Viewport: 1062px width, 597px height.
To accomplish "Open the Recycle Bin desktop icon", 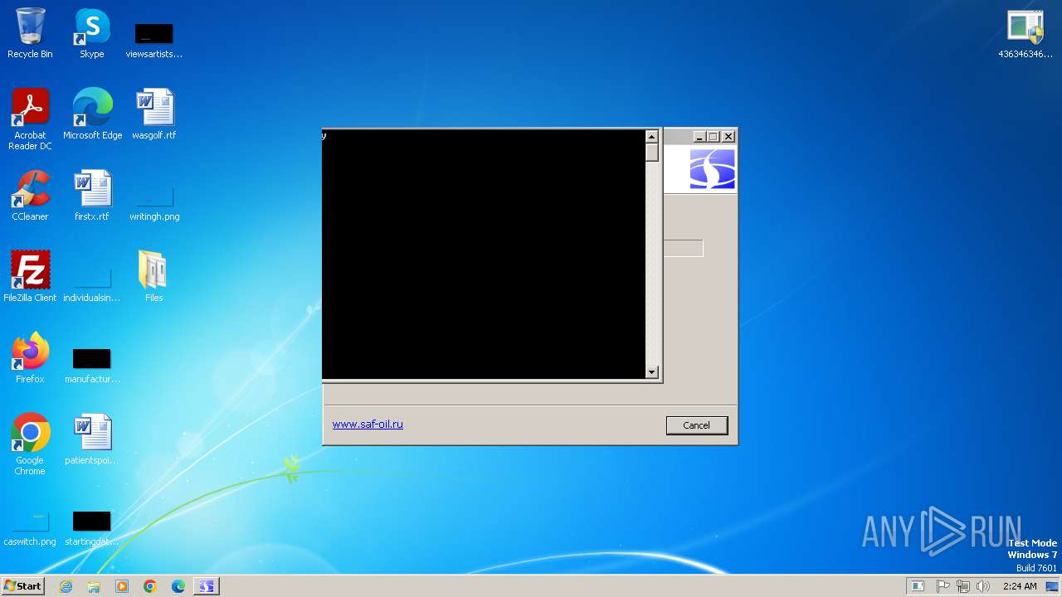I will (x=30, y=33).
